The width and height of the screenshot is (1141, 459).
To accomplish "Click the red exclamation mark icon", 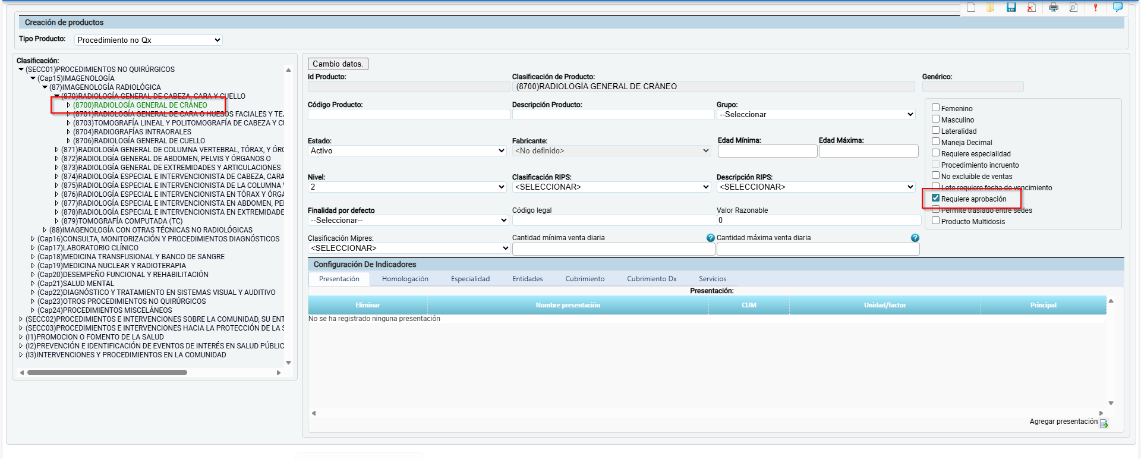I will [x=1095, y=7].
